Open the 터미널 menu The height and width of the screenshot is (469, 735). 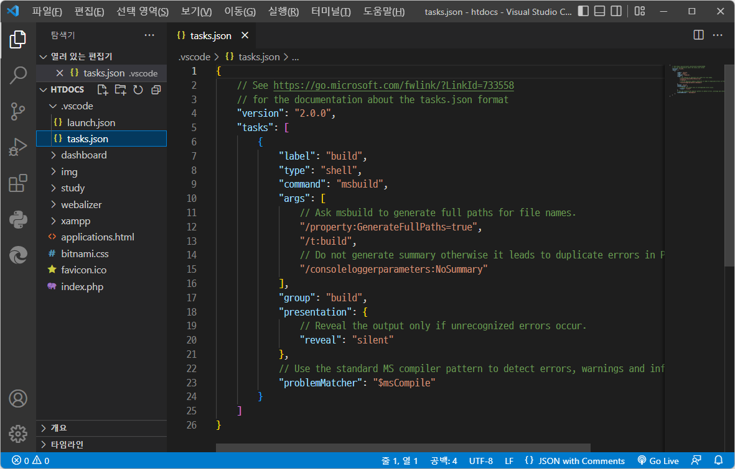point(330,12)
